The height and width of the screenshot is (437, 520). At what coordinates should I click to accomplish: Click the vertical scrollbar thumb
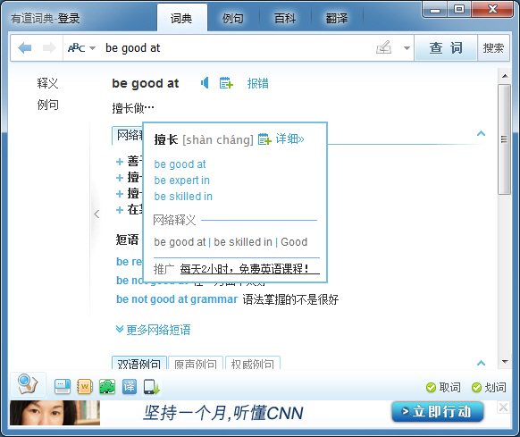505,139
